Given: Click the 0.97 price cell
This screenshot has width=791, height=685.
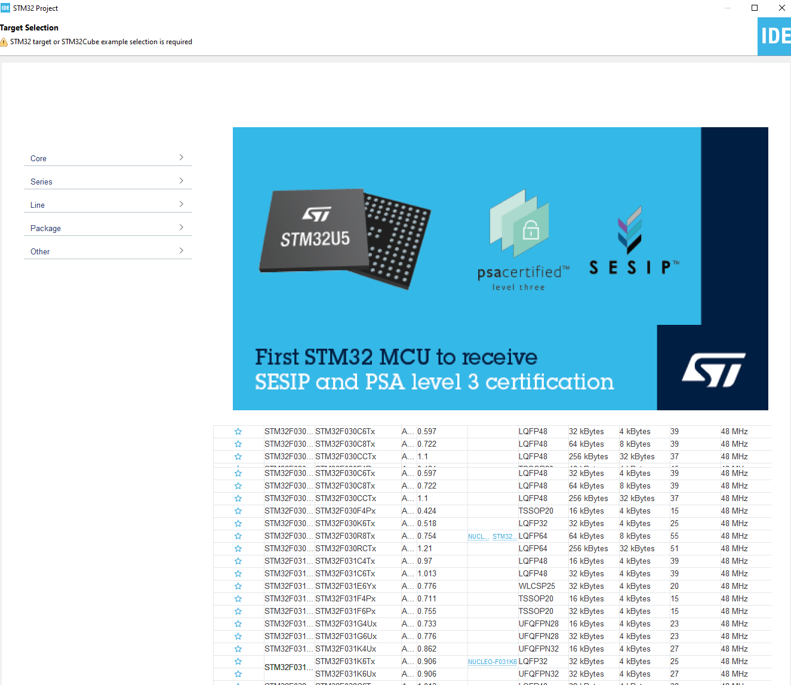Looking at the screenshot, I should (x=425, y=561).
